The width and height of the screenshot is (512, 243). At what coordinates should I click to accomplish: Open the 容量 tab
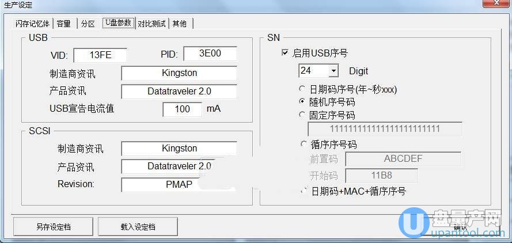point(64,24)
